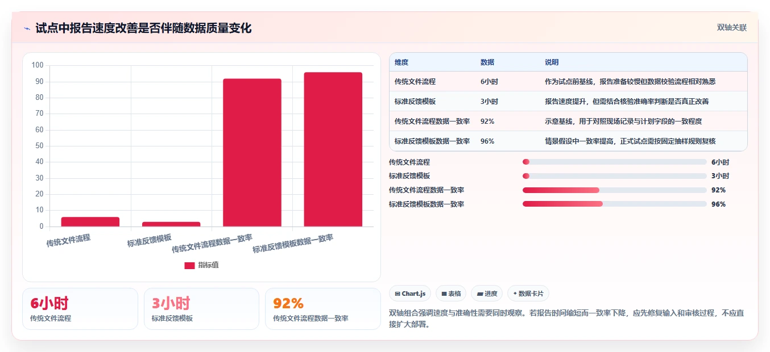Select the 数据卡片 chip

coord(528,294)
